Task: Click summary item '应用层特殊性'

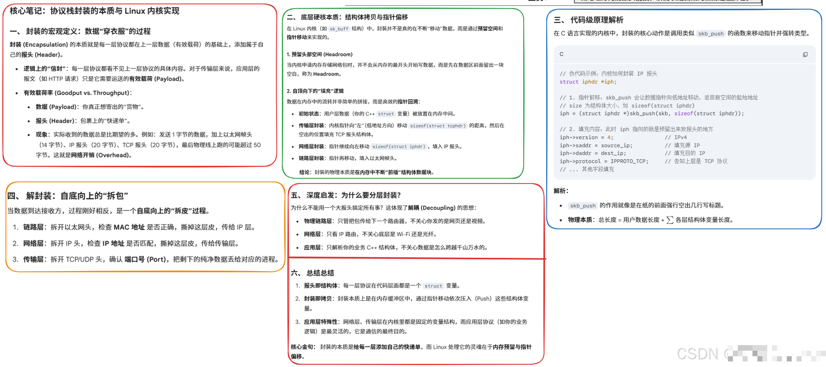Action: tap(321, 322)
